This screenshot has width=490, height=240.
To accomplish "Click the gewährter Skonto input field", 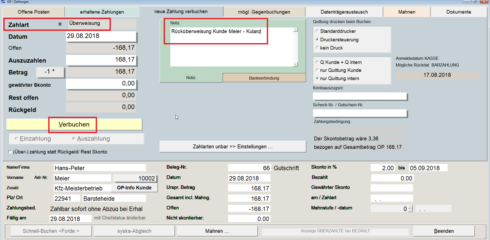I will (101, 83).
